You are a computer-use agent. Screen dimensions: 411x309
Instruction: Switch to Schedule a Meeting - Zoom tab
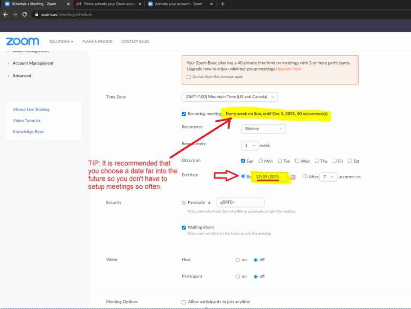[34, 4]
